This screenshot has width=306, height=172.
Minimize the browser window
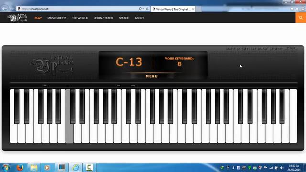(286, 2)
